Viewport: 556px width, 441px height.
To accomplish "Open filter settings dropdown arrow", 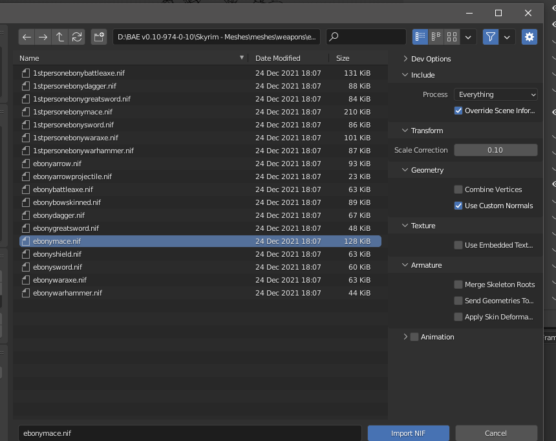I will tap(507, 37).
